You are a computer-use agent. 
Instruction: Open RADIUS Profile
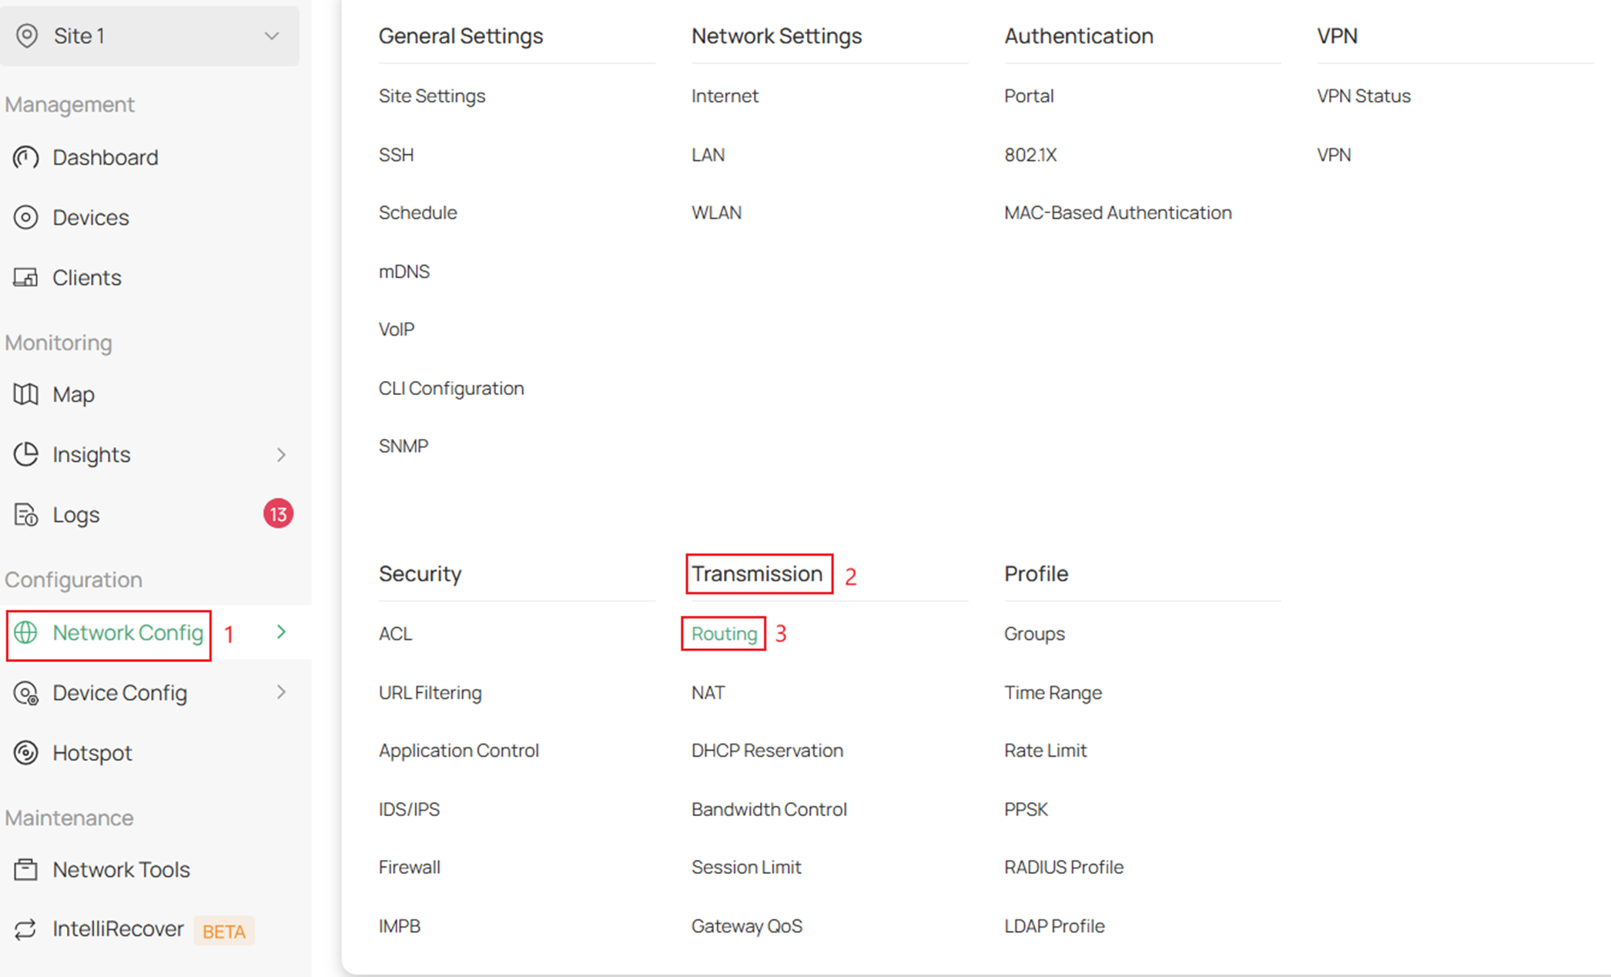point(1063,867)
